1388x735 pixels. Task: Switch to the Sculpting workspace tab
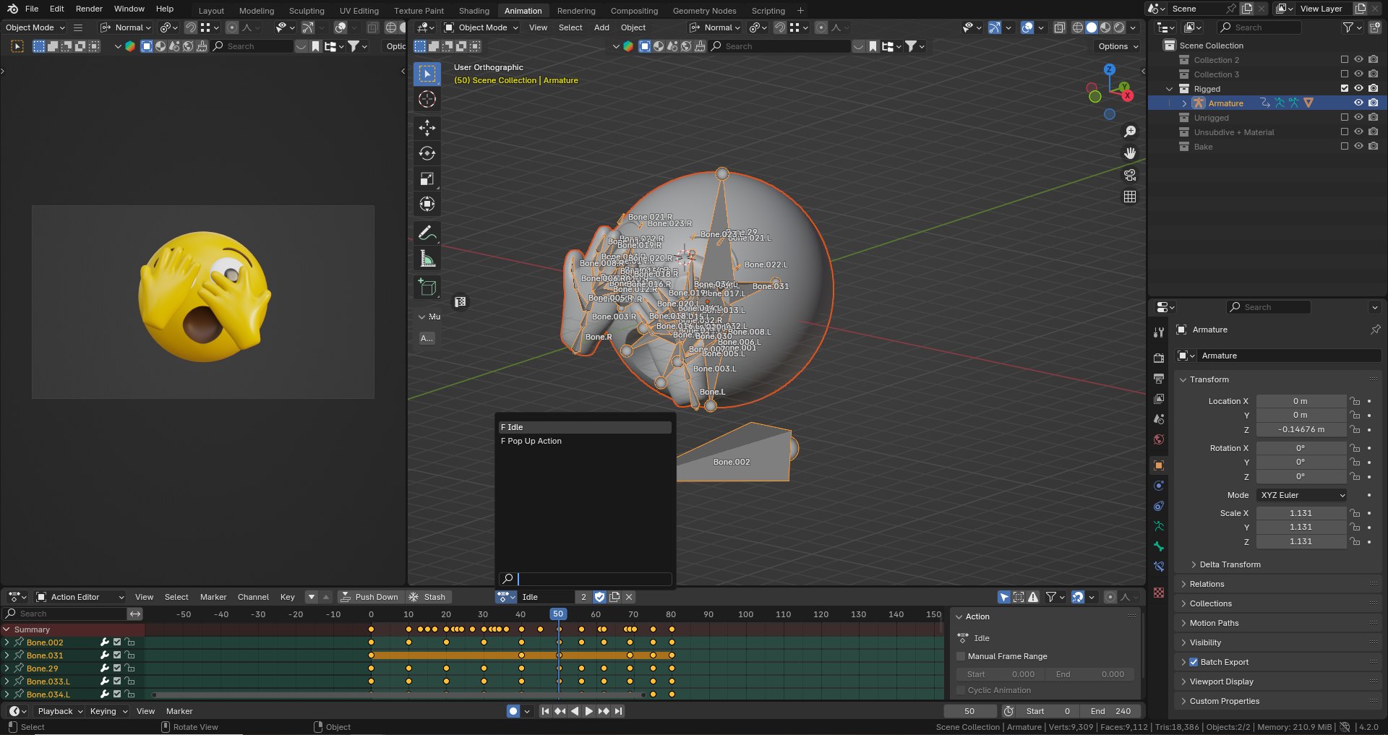click(307, 11)
